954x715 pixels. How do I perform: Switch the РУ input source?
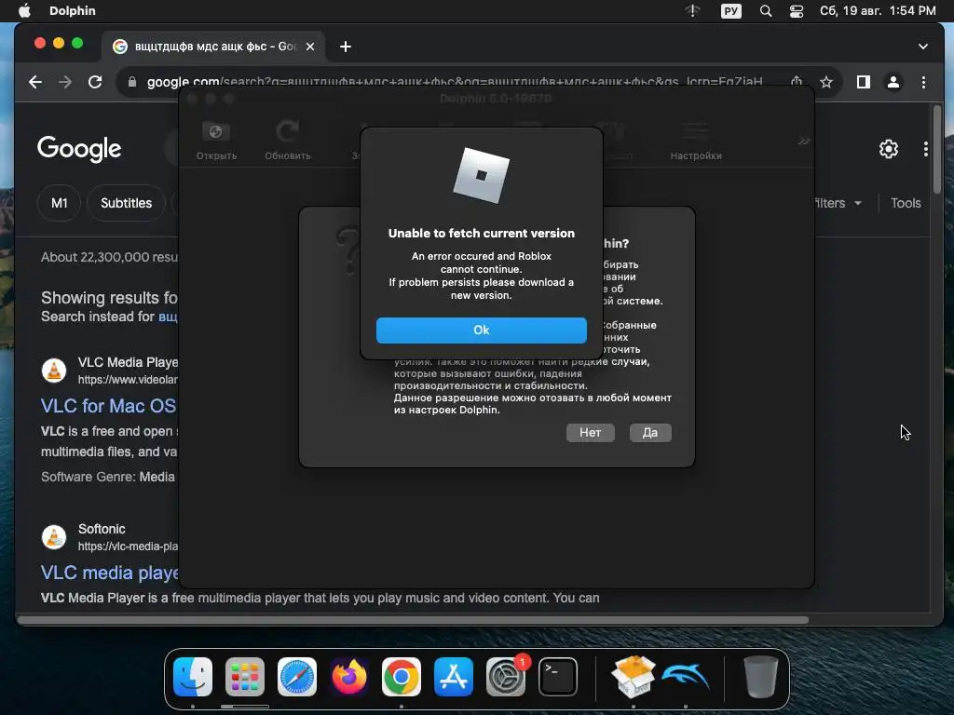730,11
